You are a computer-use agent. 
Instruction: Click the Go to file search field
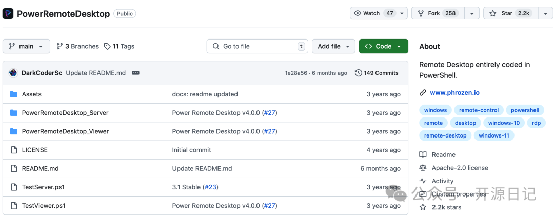(x=257, y=46)
